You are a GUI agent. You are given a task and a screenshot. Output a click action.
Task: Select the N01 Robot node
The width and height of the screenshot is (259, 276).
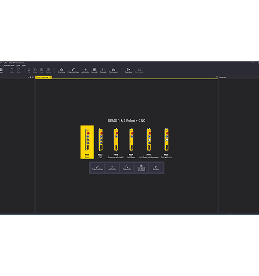[x=87, y=142]
